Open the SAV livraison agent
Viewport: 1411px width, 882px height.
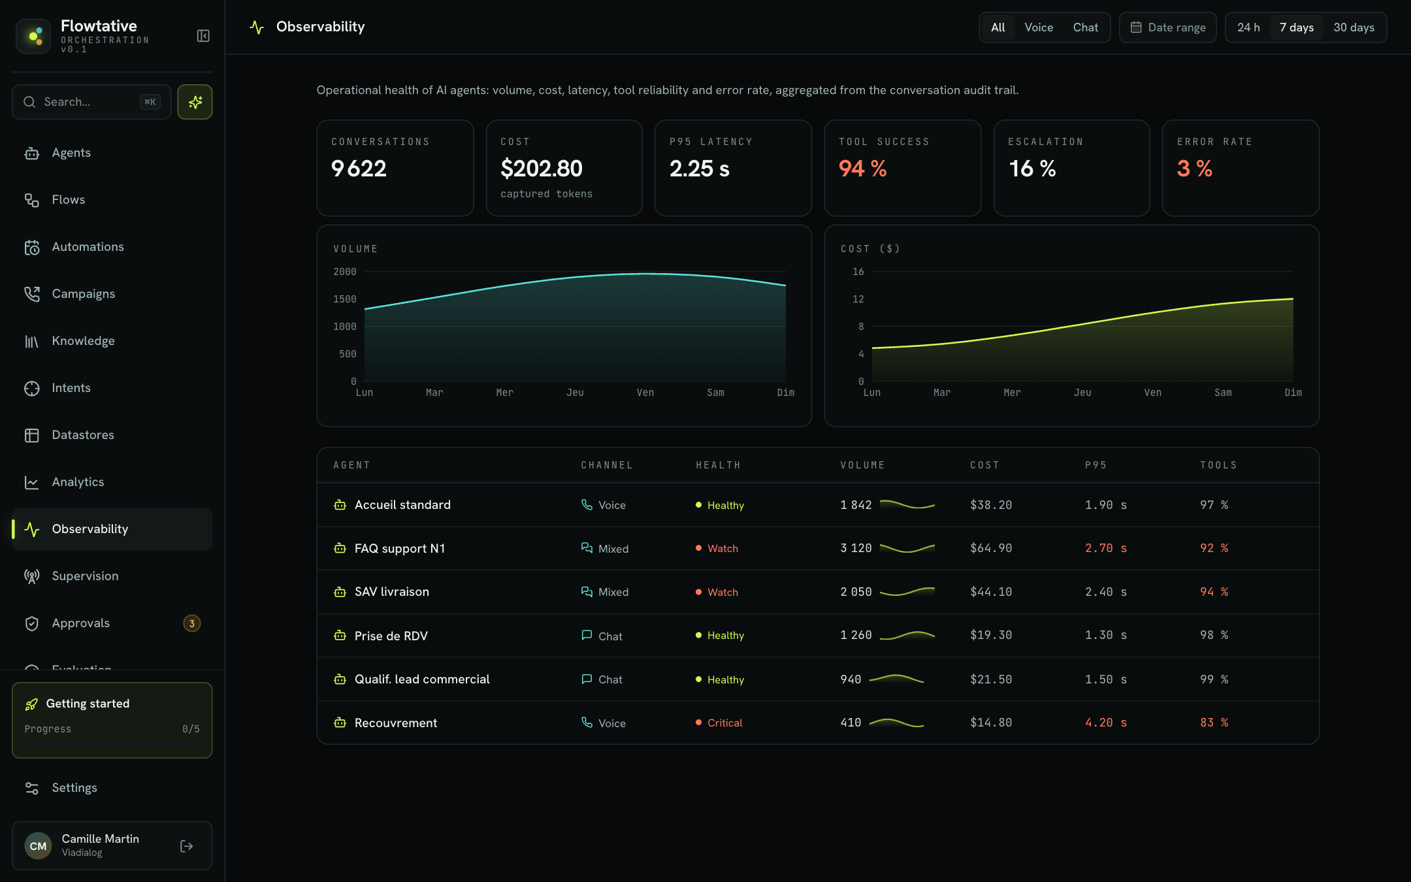coord(818,592)
